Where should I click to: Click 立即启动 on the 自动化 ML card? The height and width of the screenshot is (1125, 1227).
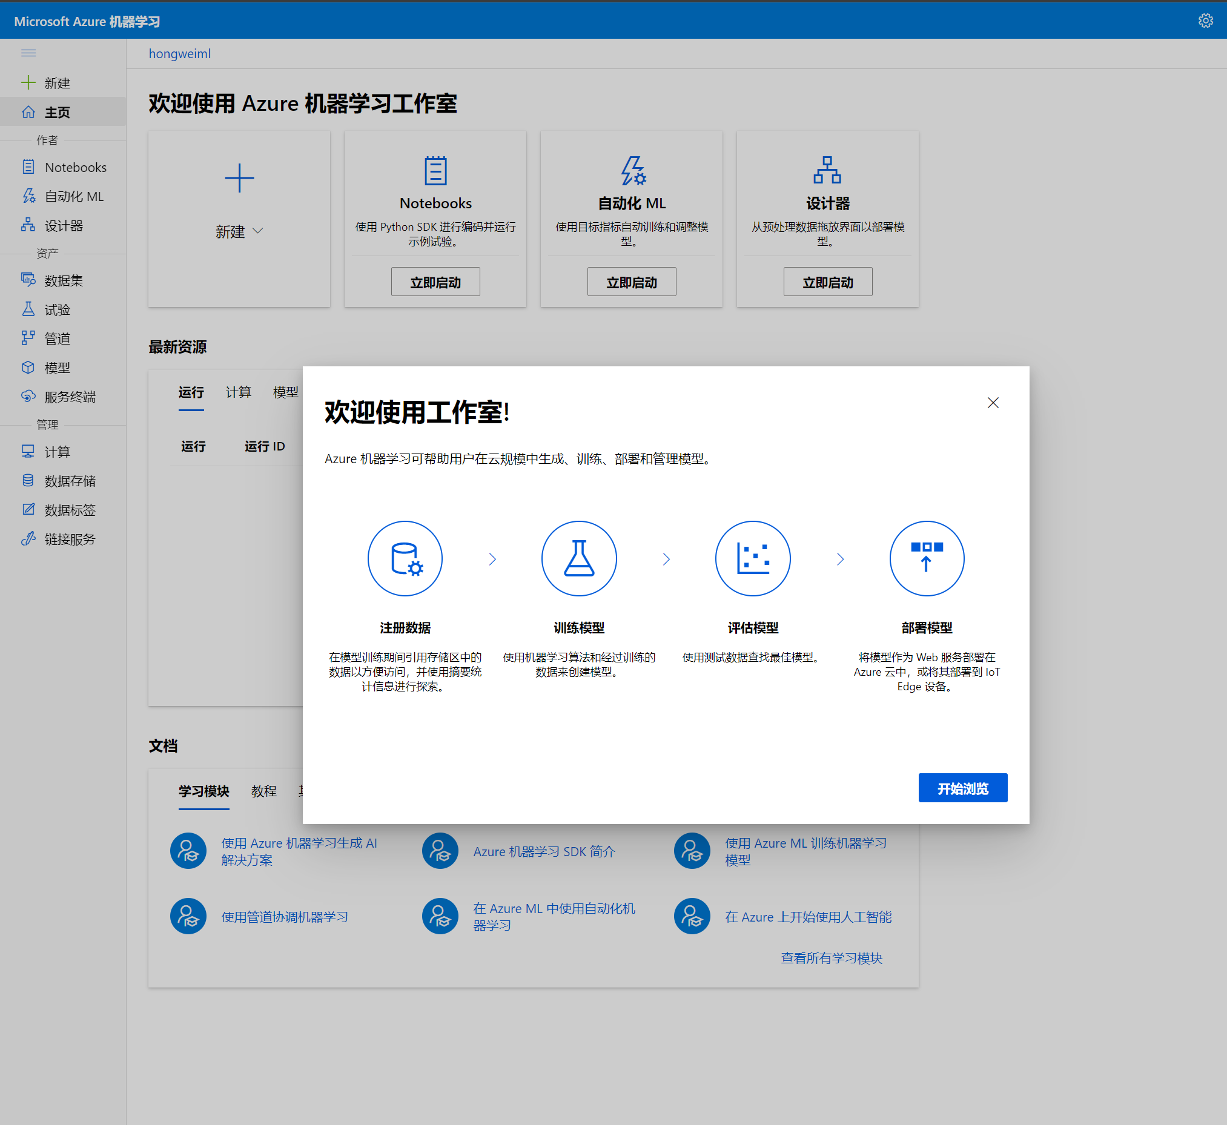632,282
